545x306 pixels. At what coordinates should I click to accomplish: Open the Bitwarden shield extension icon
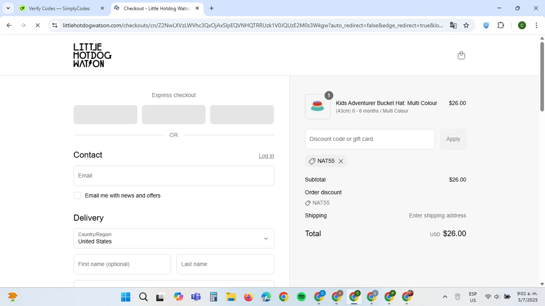tap(486, 25)
